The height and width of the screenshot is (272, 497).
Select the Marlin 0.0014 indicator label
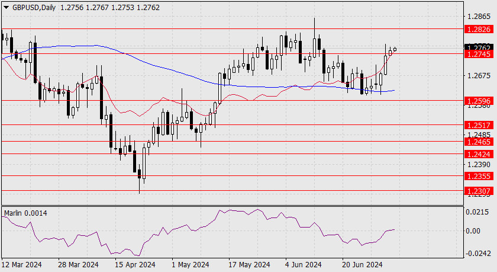tap(25, 213)
